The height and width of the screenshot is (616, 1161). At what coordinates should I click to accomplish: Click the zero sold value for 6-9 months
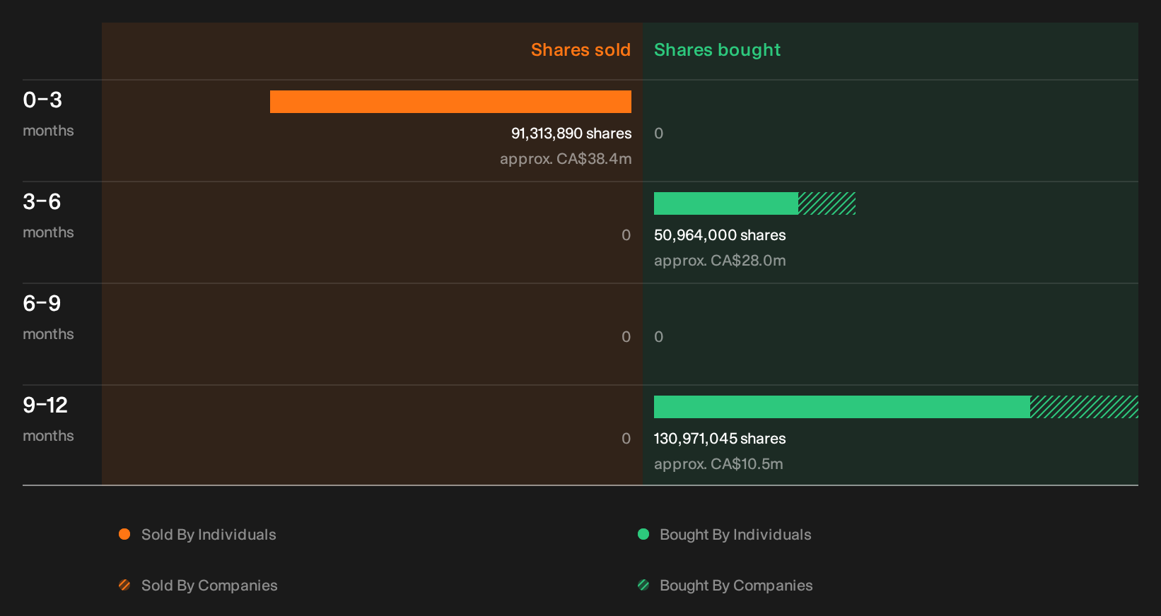(x=626, y=337)
